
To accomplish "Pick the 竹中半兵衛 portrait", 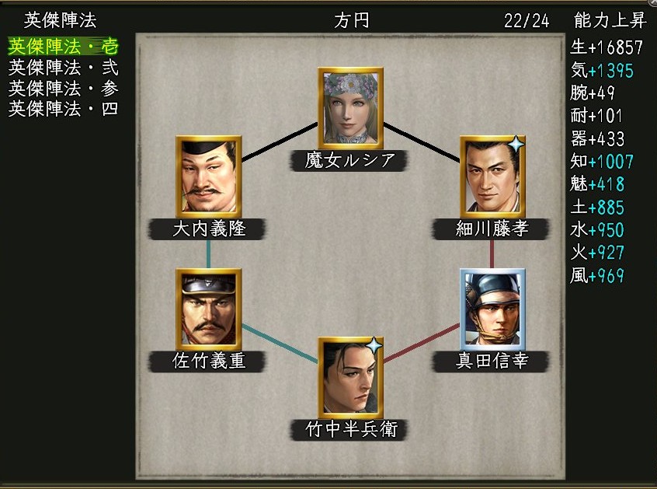I will point(351,378).
